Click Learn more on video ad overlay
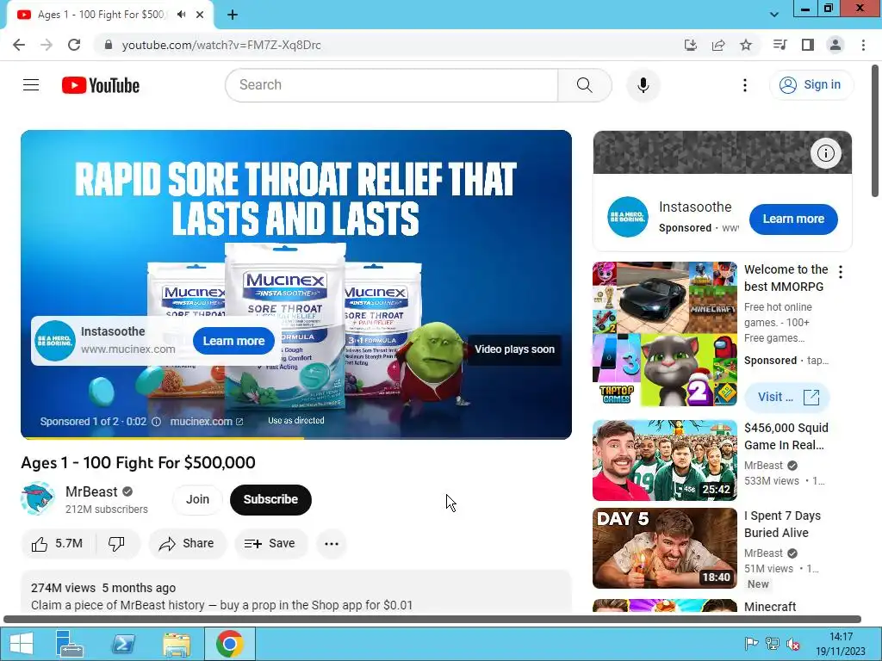 (x=233, y=341)
